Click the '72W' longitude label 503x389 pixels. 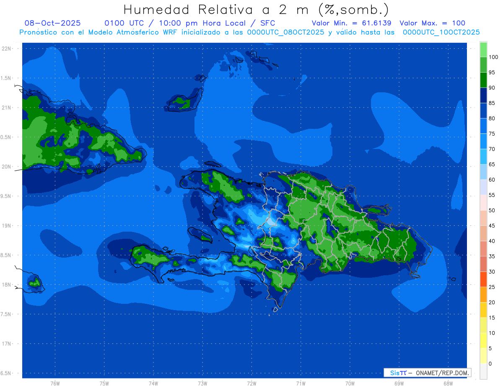(251, 384)
